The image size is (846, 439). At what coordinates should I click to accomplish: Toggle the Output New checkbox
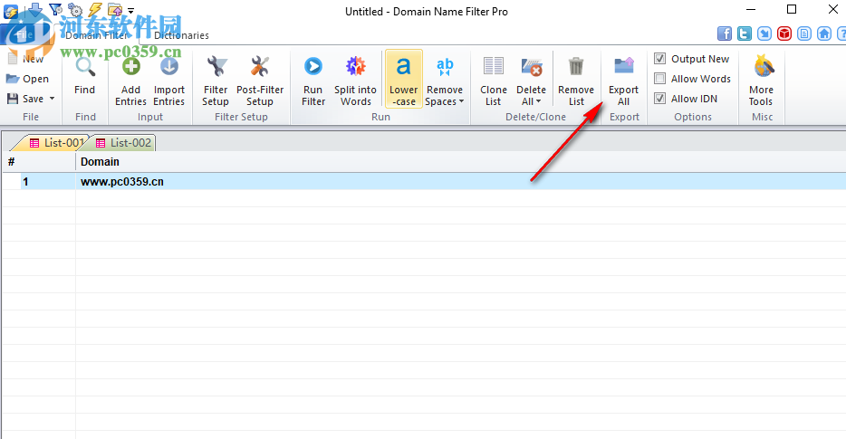click(x=659, y=58)
